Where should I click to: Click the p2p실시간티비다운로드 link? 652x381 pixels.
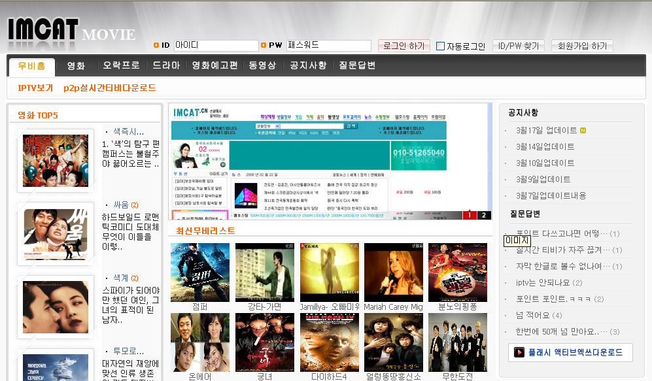pos(109,88)
